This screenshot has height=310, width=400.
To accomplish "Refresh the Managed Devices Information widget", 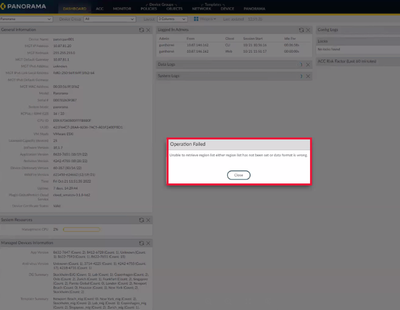I will pos(141,243).
